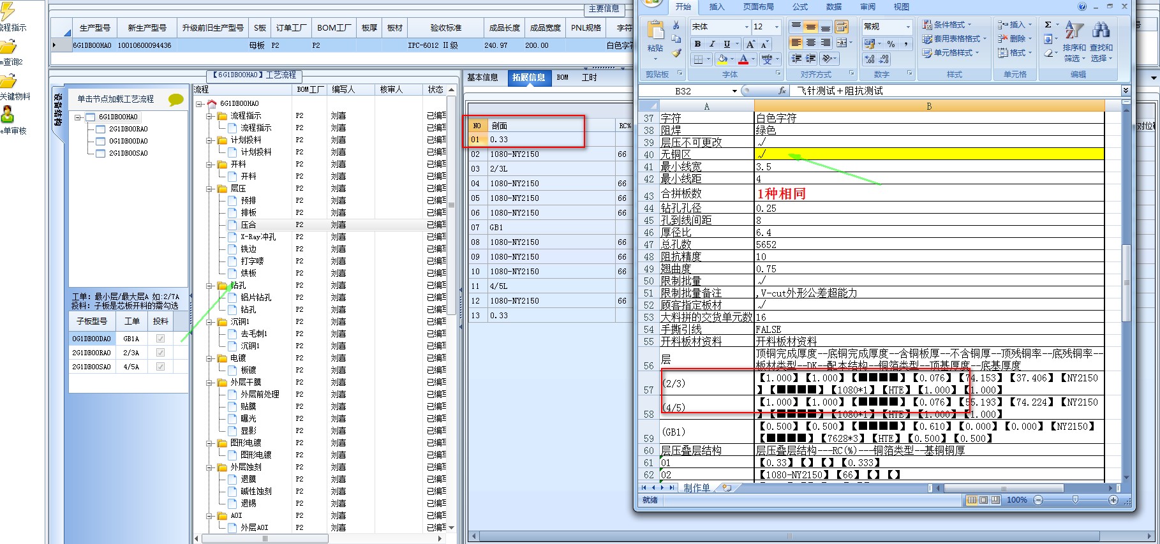Align text left in Excel
The width and height of the screenshot is (1160, 544).
(x=796, y=43)
